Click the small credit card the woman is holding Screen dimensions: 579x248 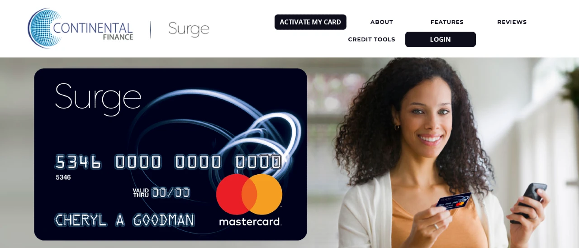click(x=454, y=202)
